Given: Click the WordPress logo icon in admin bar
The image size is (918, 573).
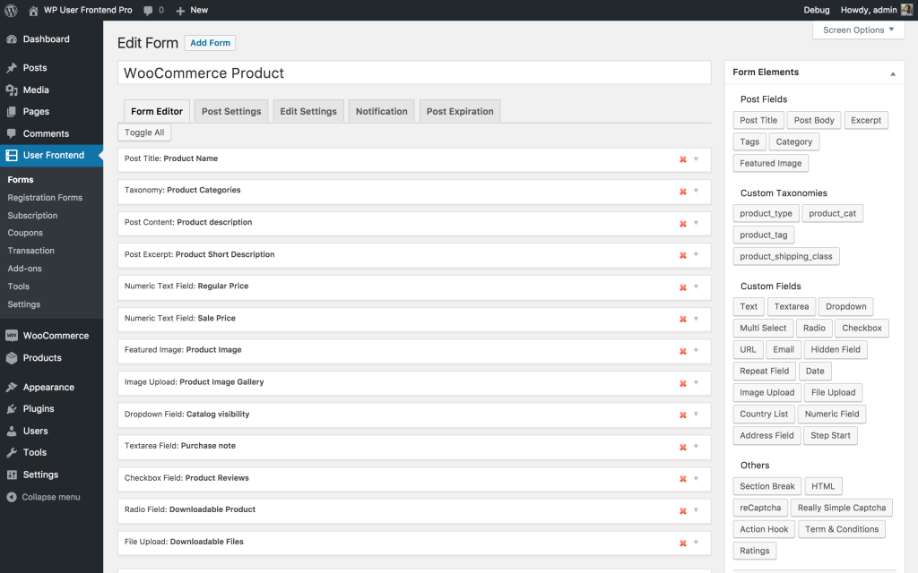Looking at the screenshot, I should point(11,10).
